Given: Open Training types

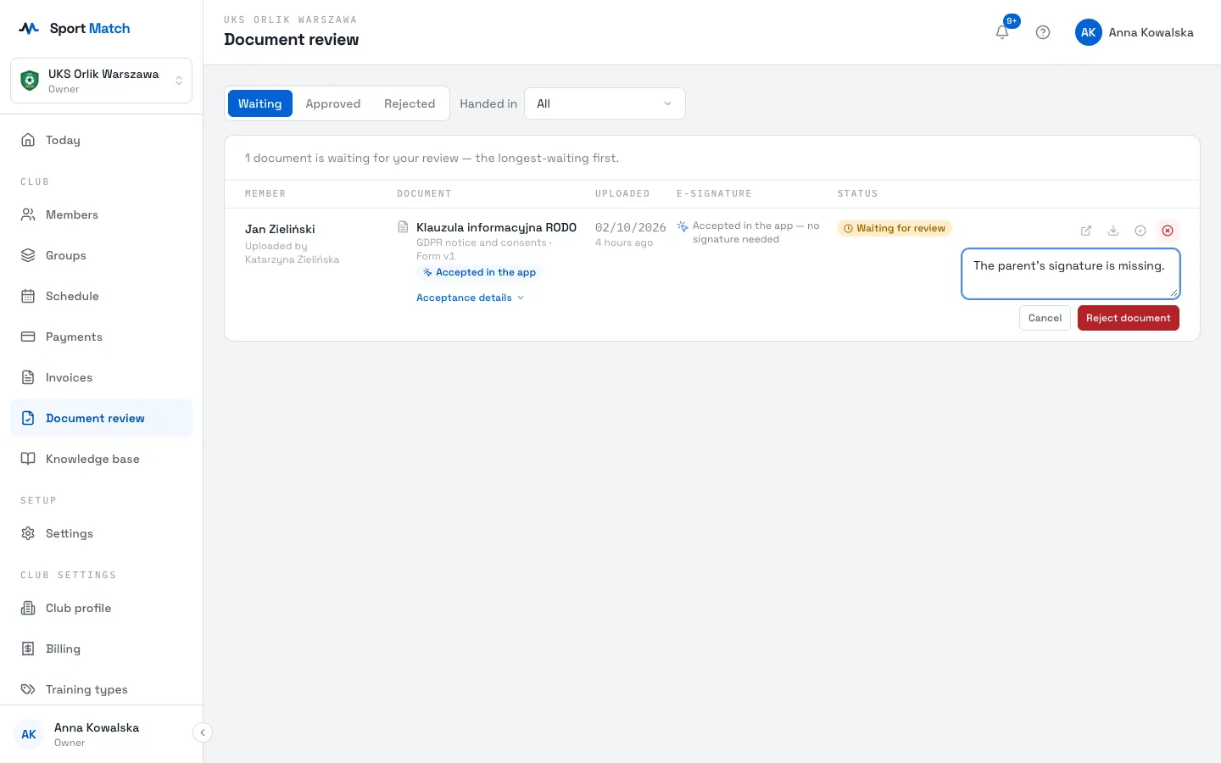Looking at the screenshot, I should coord(102,689).
